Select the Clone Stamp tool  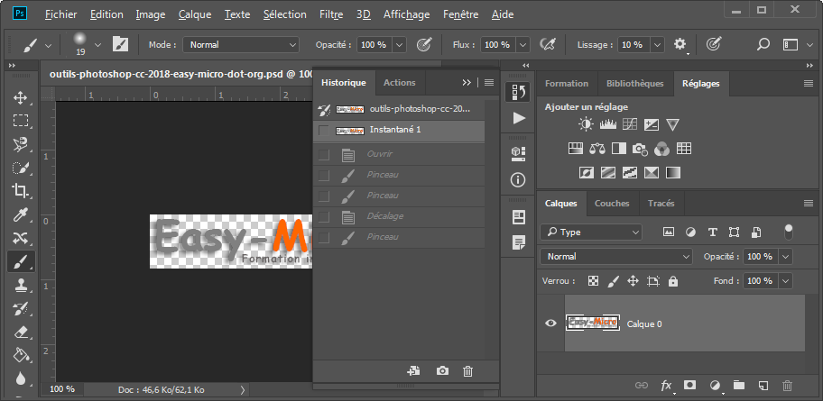[21, 286]
